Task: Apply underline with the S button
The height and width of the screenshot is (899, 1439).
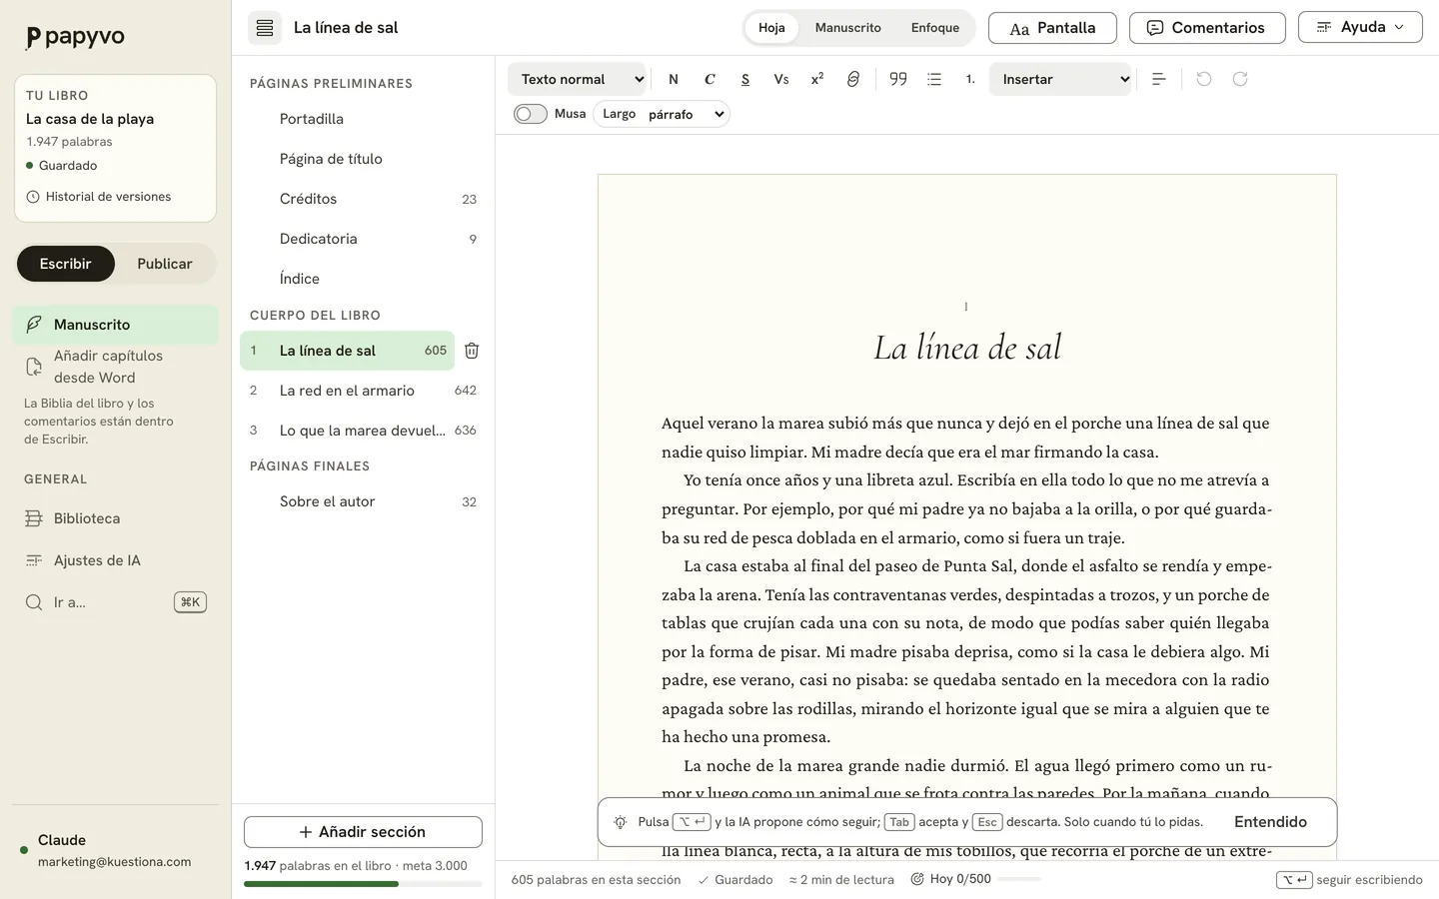Action: tap(745, 79)
